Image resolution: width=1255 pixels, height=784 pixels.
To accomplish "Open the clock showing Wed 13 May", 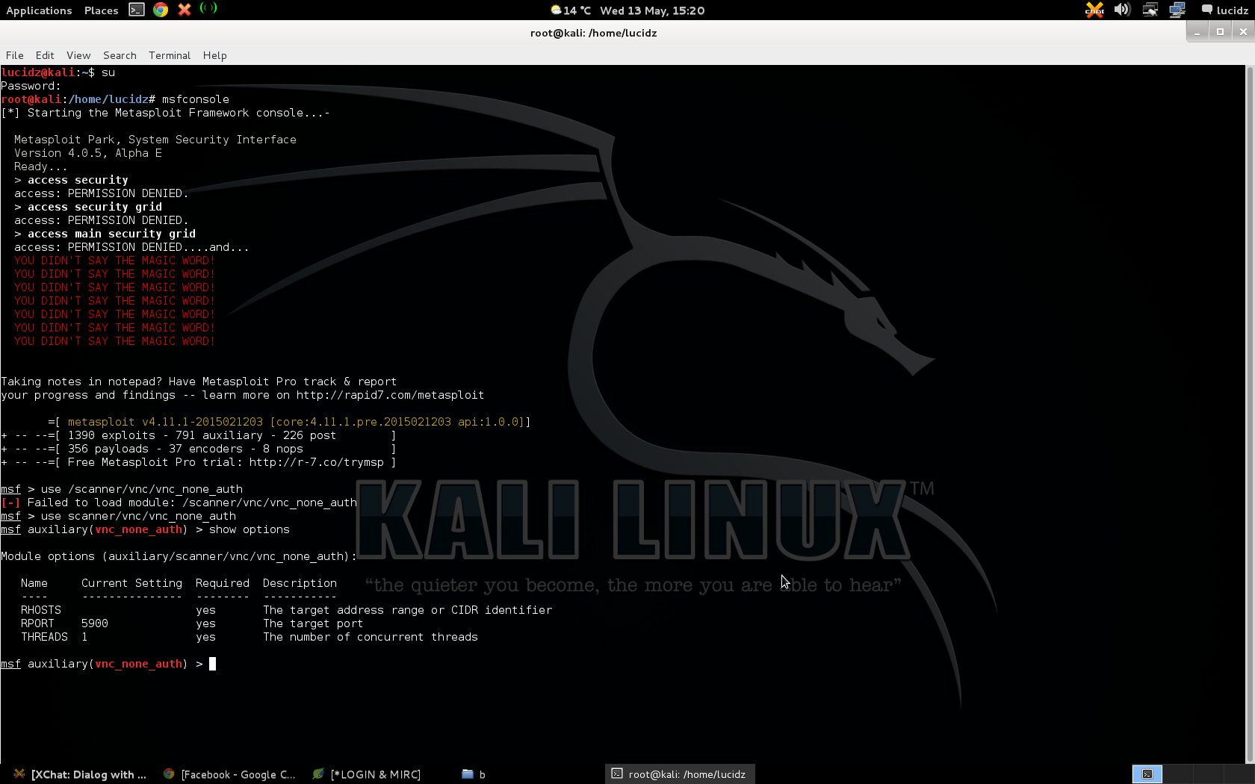I will [x=652, y=10].
